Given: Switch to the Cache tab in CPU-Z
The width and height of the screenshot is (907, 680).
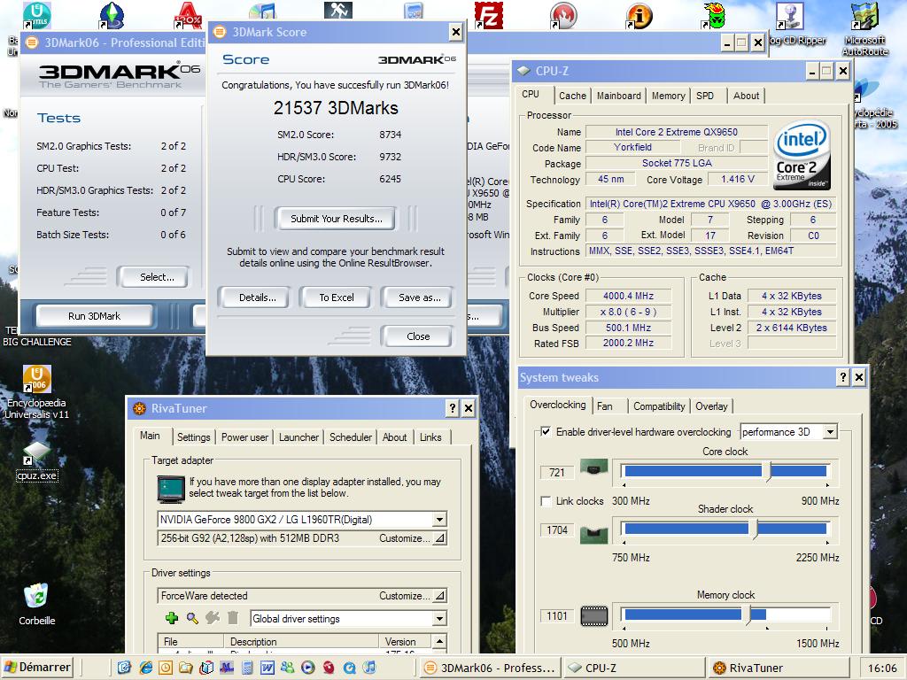Looking at the screenshot, I should pos(573,96).
